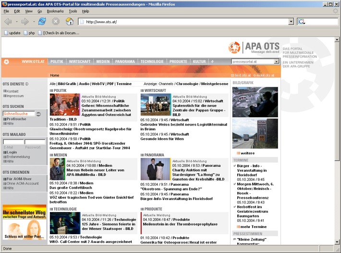
Task: Open the mobil.ots.at link
Action: 265,76
